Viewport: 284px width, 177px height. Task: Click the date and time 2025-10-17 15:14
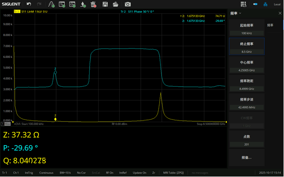click(270, 172)
